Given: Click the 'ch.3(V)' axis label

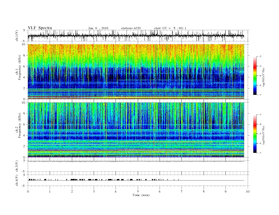Looking at the screenshot, I should 17,166.
